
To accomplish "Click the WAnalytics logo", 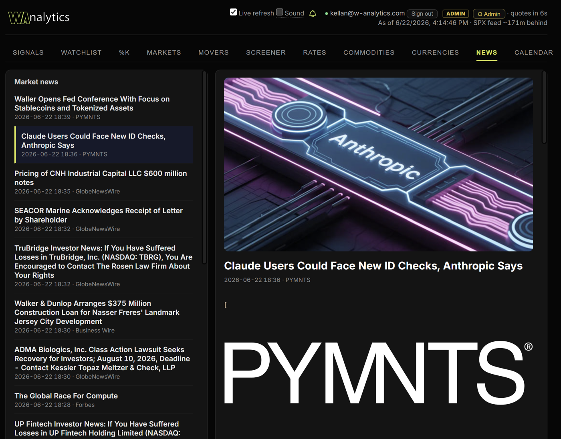I will (x=39, y=18).
